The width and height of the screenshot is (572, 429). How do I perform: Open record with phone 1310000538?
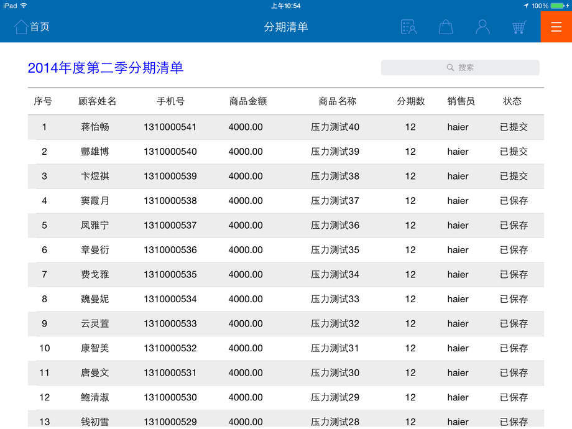pos(170,201)
